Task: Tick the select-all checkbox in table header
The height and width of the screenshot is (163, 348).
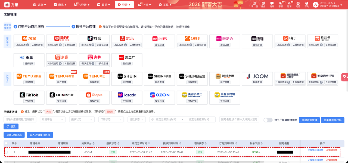Action: (7, 143)
